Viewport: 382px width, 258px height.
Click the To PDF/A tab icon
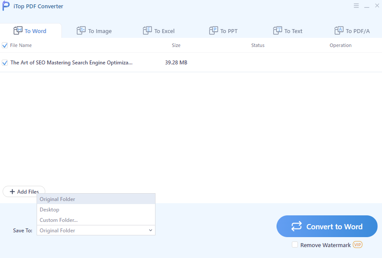(339, 30)
